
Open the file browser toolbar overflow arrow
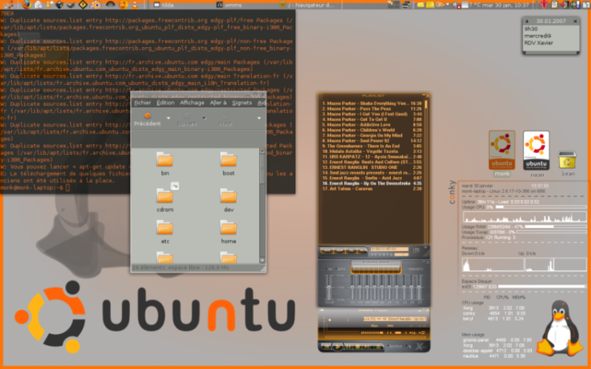coord(259,118)
